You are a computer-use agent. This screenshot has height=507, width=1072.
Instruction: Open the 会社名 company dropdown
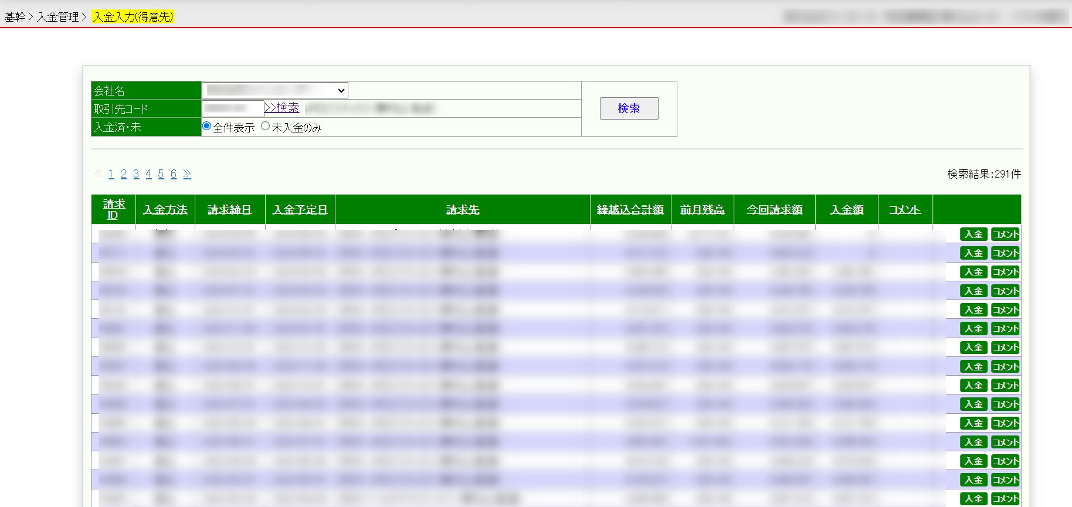point(275,90)
